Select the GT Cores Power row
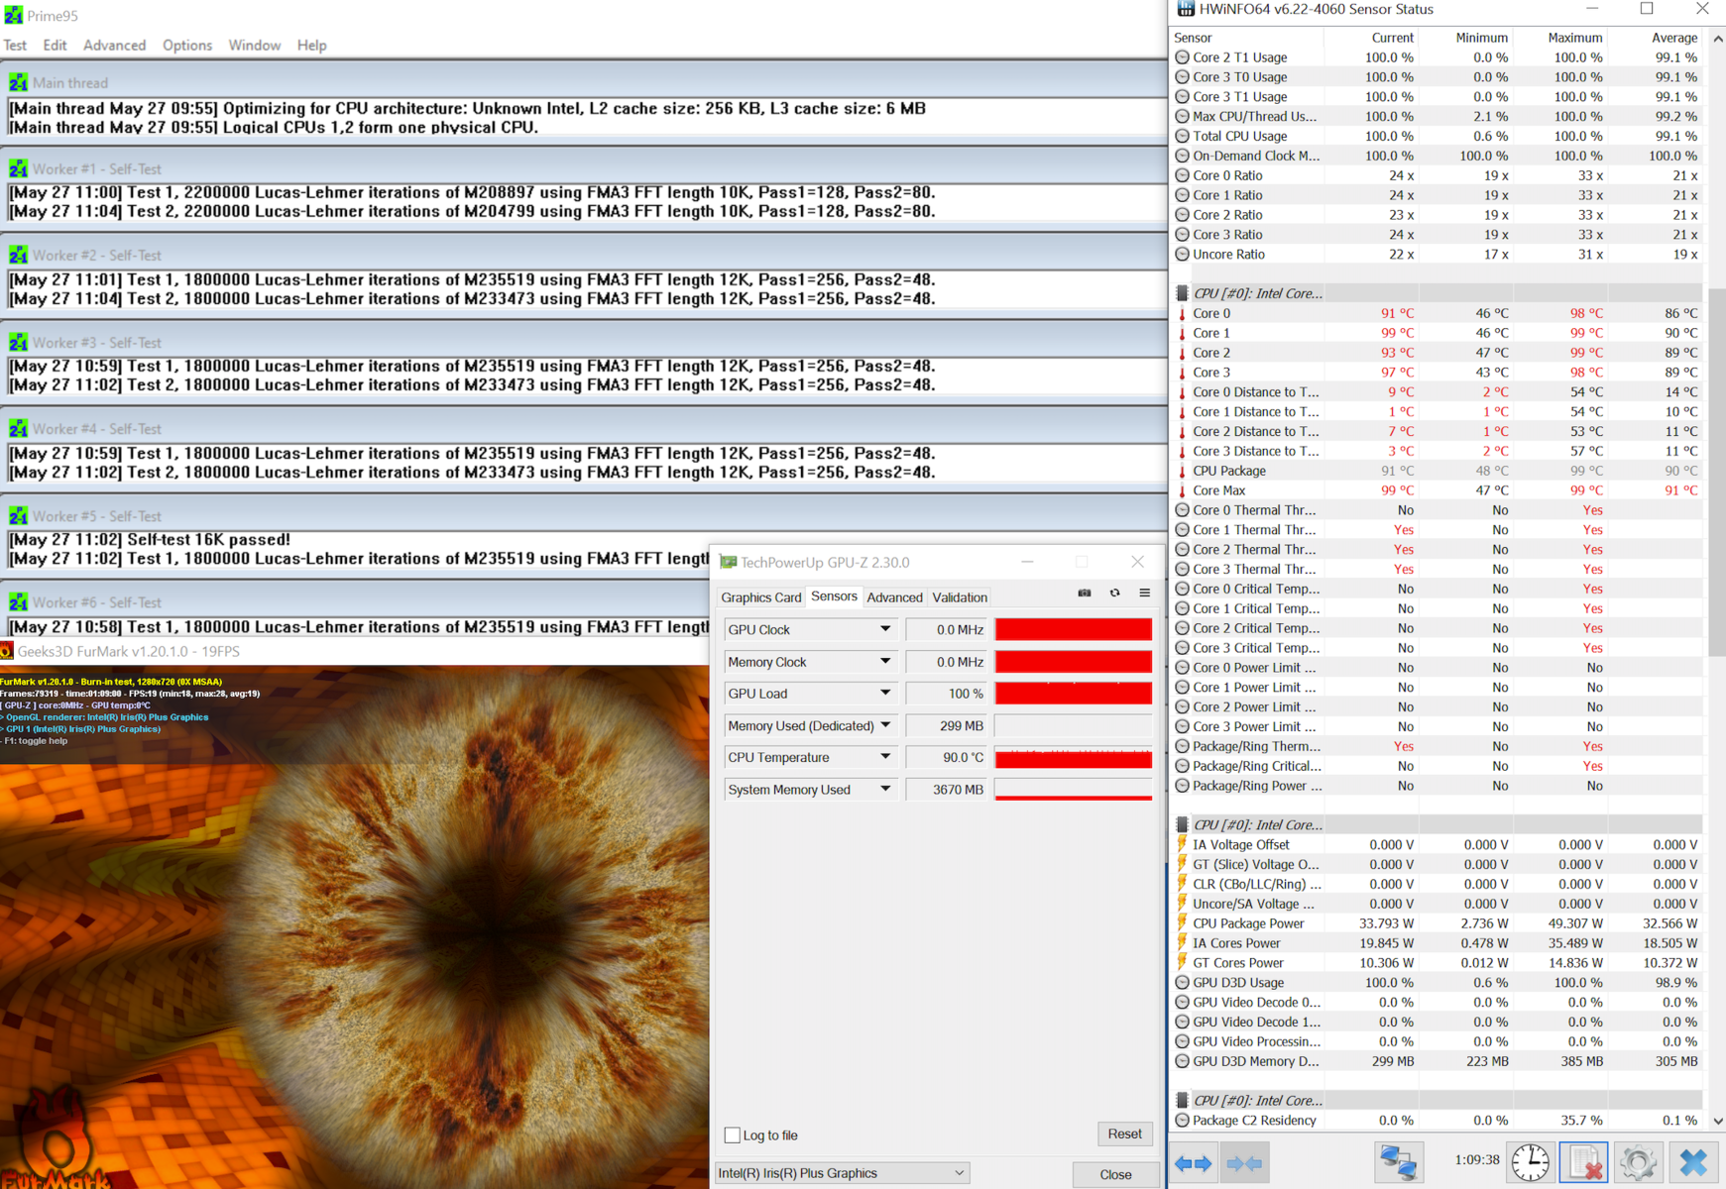Screen dimensions: 1726x1189 point(1437,963)
